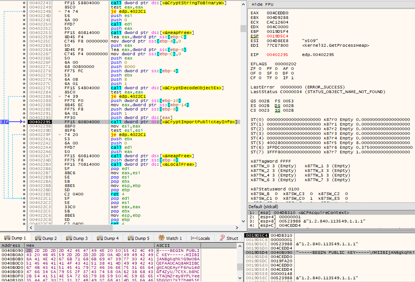Image resolution: width=415 pixels, height=282 pixels.
Task: Toggle breakpoint dot at address 00402295
Action: [24, 122]
